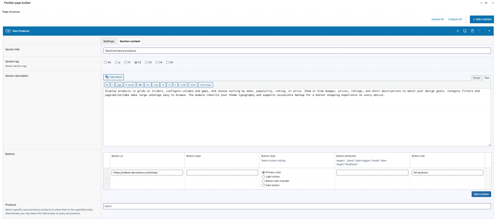Switch editor to the Text tab
Viewport: 496px width, 220px height.
click(x=486, y=78)
